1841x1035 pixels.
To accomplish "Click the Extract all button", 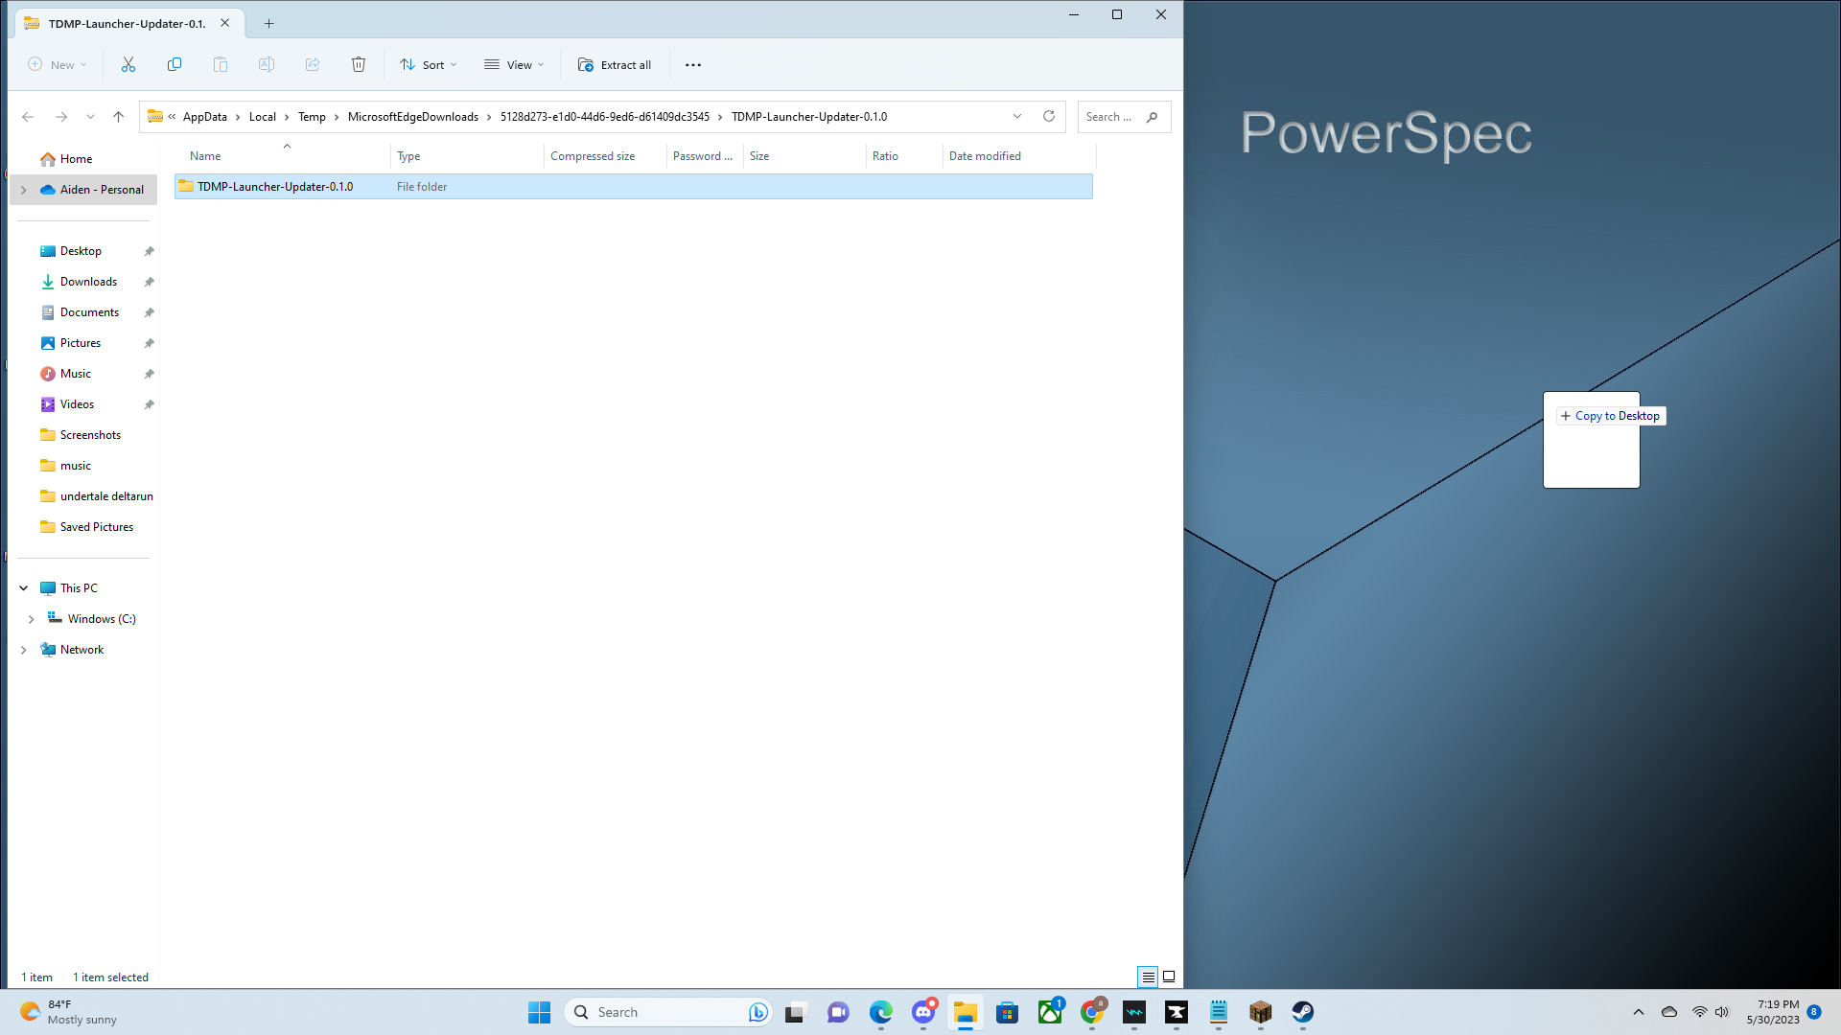I will point(615,65).
